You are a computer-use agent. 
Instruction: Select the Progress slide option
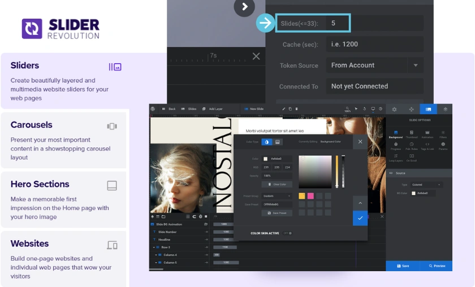tap(396, 146)
